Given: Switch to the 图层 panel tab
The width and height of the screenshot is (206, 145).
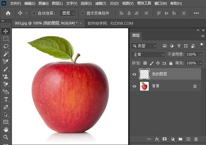Looking at the screenshot, I should tap(136, 36).
